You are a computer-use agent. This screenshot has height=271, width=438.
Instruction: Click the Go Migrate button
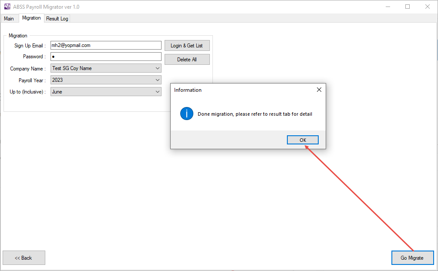point(412,258)
